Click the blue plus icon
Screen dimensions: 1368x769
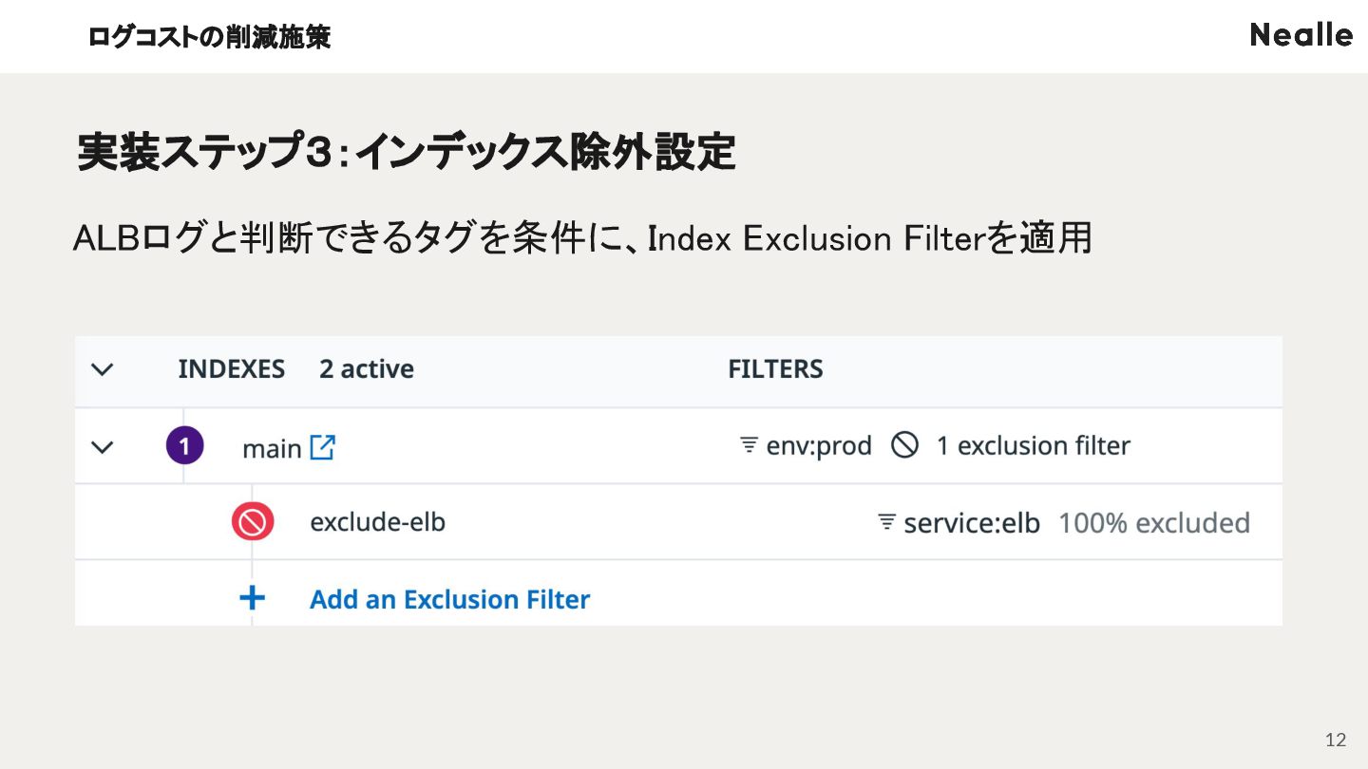252,598
